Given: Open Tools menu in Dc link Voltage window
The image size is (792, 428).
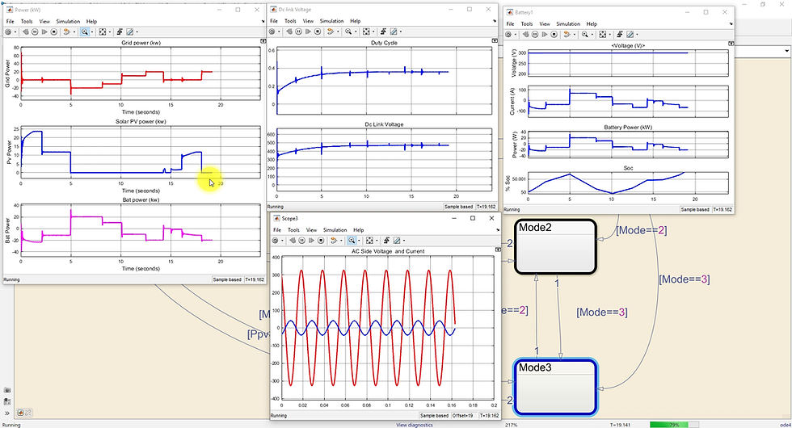Looking at the screenshot, I should [290, 21].
